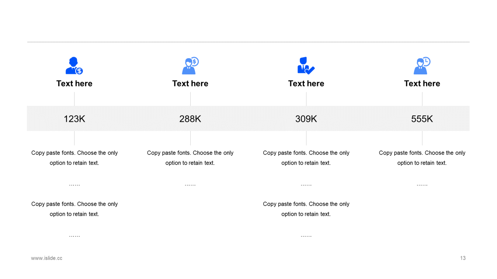Select first paragraph under 123K
The height and width of the screenshot is (279, 497).
point(74,158)
